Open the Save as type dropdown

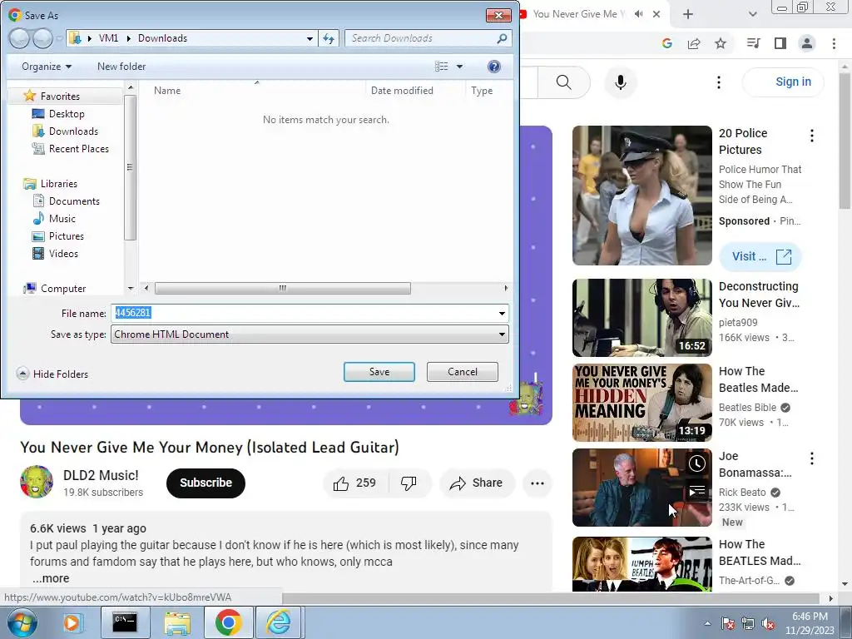[x=310, y=334]
